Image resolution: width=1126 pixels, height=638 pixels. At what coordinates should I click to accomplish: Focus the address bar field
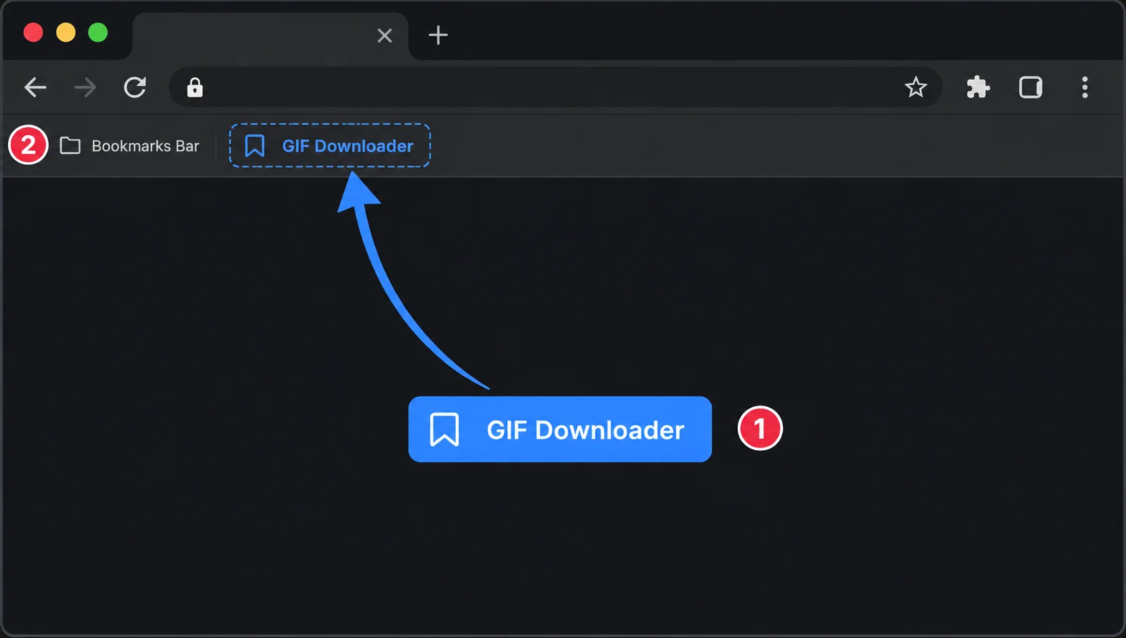pyautogui.click(x=555, y=87)
